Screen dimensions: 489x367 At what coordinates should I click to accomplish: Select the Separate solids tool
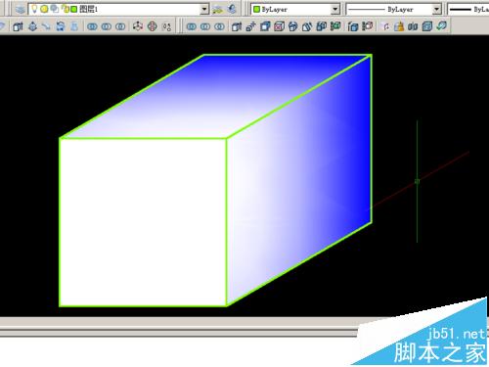coord(413,26)
